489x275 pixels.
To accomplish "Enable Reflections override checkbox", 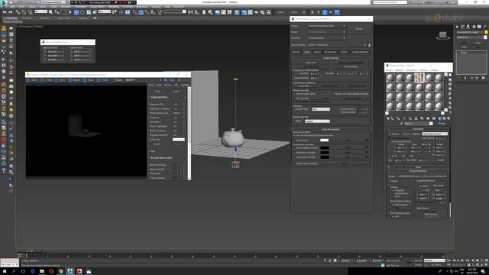I will [x=294, y=153].
